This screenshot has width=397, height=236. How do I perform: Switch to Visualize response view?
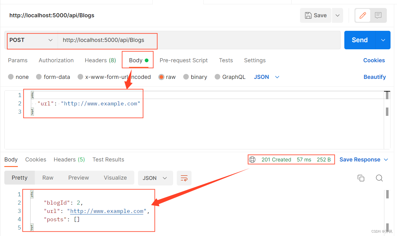pyautogui.click(x=115, y=178)
